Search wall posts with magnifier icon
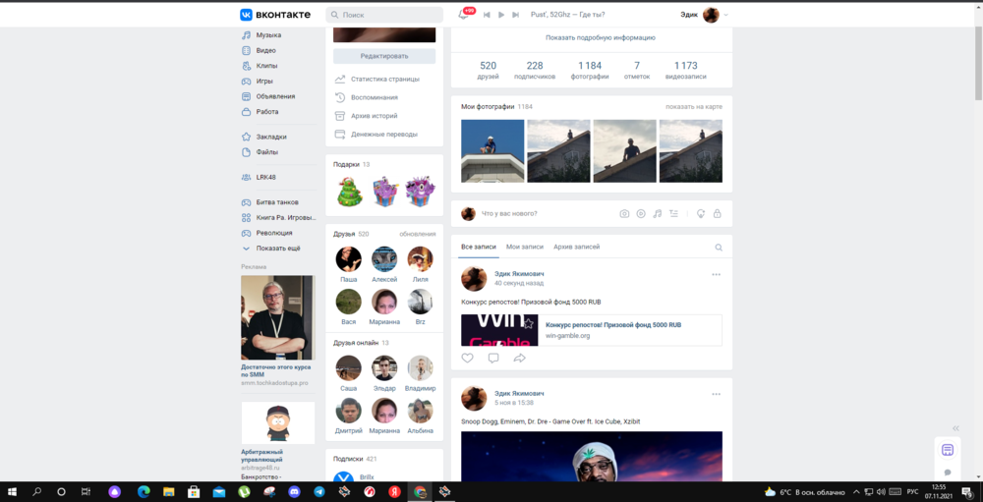This screenshot has width=983, height=502. 719,248
